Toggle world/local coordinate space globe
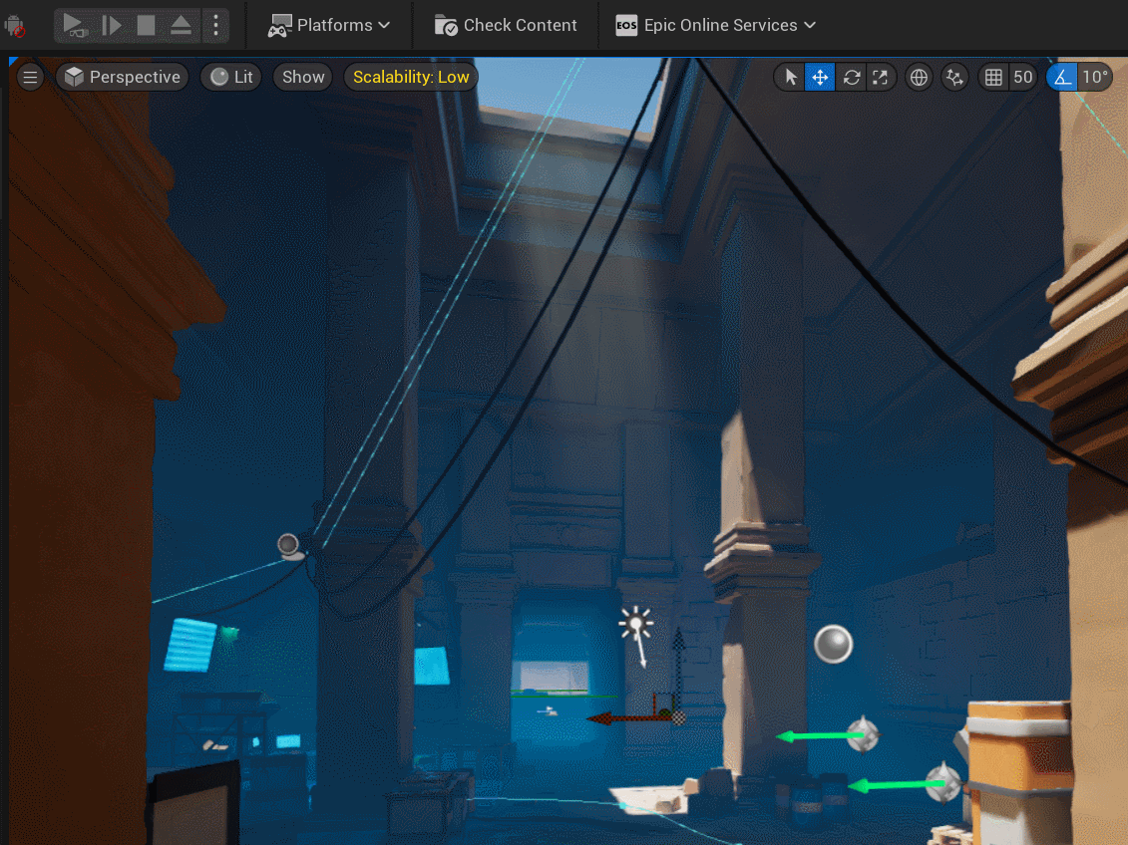Image resolution: width=1128 pixels, height=845 pixels. [919, 77]
